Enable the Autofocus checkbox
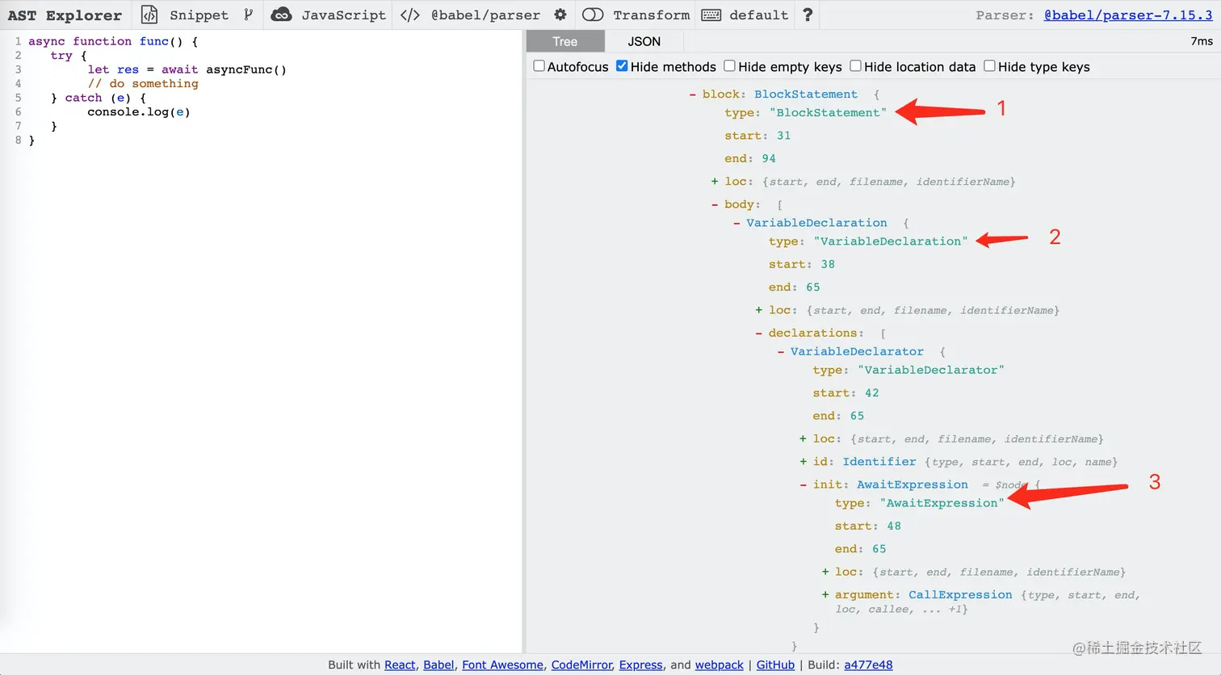The width and height of the screenshot is (1221, 675). pos(539,66)
